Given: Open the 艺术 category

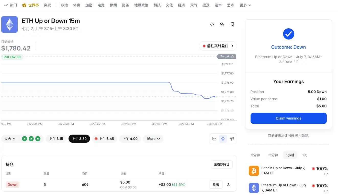Looking at the screenshot, I should (231, 5).
